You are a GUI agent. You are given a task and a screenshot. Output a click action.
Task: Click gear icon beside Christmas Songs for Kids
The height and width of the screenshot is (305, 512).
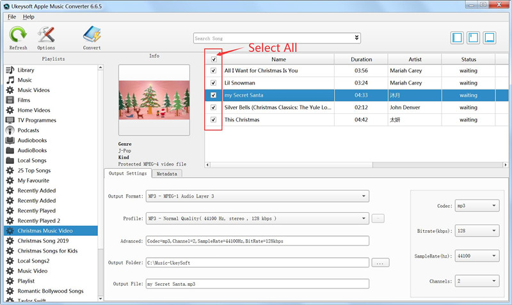pyautogui.click(x=10, y=251)
